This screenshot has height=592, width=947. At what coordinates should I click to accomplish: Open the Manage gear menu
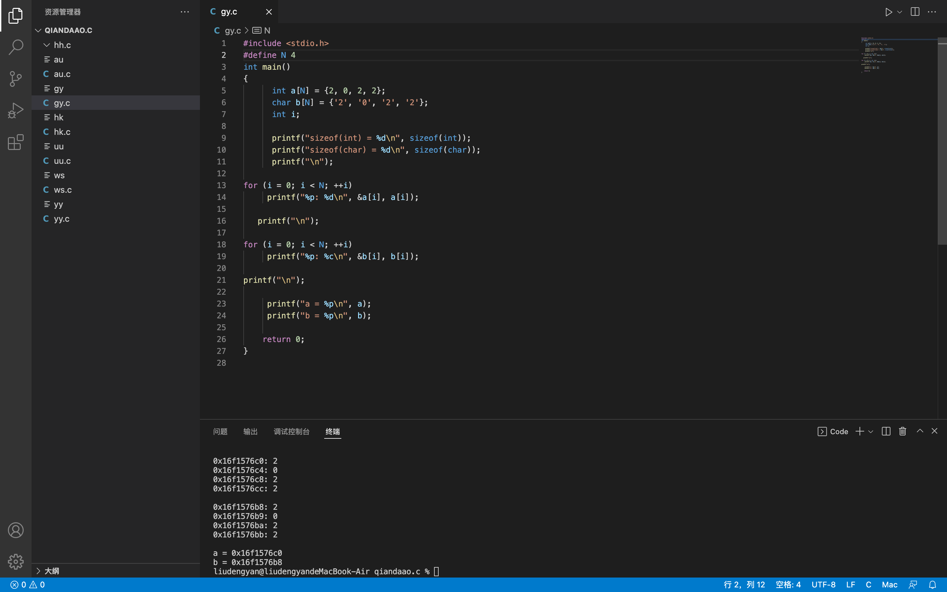(16, 561)
